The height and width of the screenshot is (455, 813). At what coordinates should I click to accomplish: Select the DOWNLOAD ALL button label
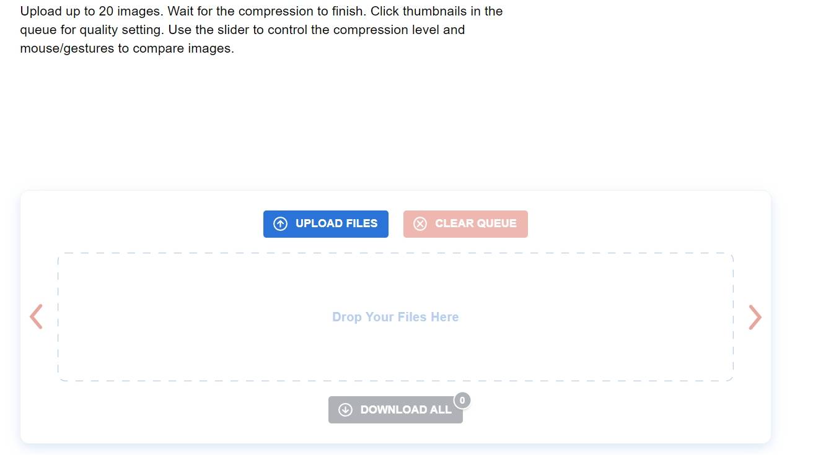click(x=406, y=410)
